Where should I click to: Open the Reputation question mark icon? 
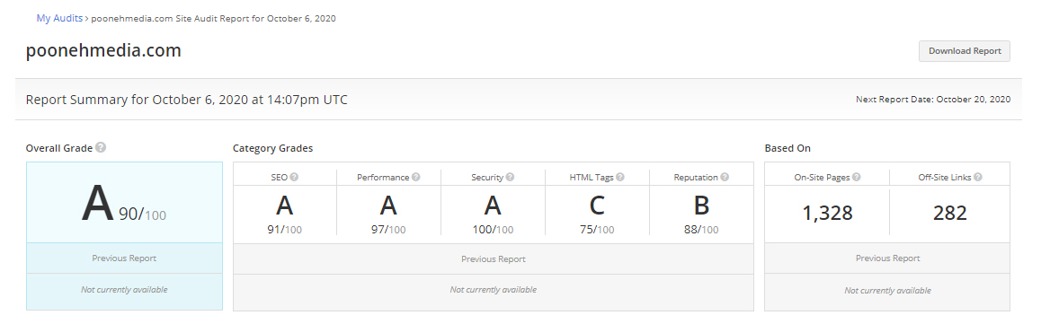click(x=725, y=177)
